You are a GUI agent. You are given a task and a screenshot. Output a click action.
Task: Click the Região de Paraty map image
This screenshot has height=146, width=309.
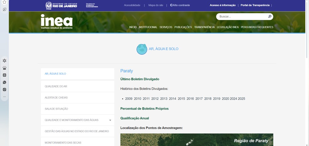point(197,140)
